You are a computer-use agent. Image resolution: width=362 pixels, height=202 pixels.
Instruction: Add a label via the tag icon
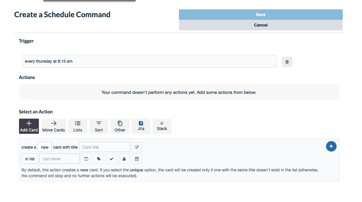(x=99, y=159)
